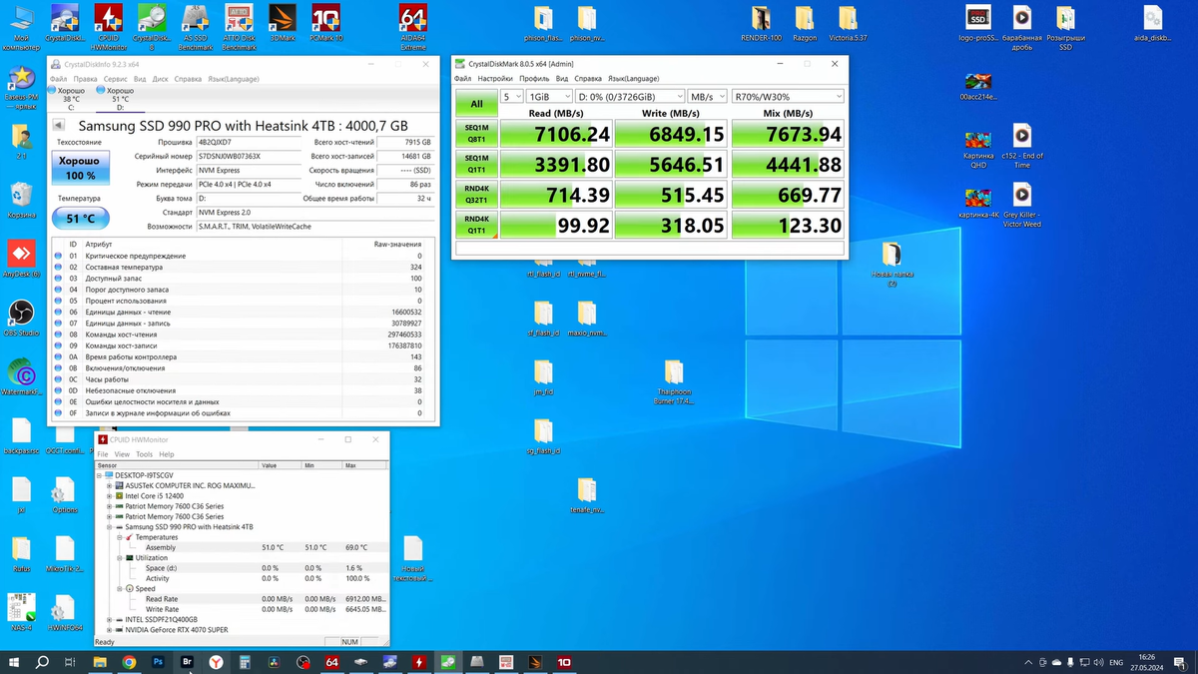1198x674 pixels.
Task: Collapse the Utilization node
Action: click(119, 558)
